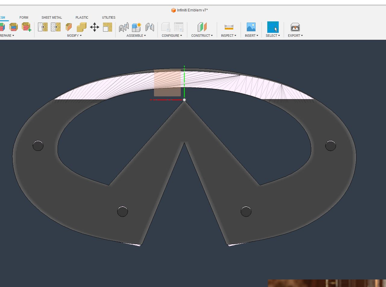Click the origin point on the emblem

(184, 100)
